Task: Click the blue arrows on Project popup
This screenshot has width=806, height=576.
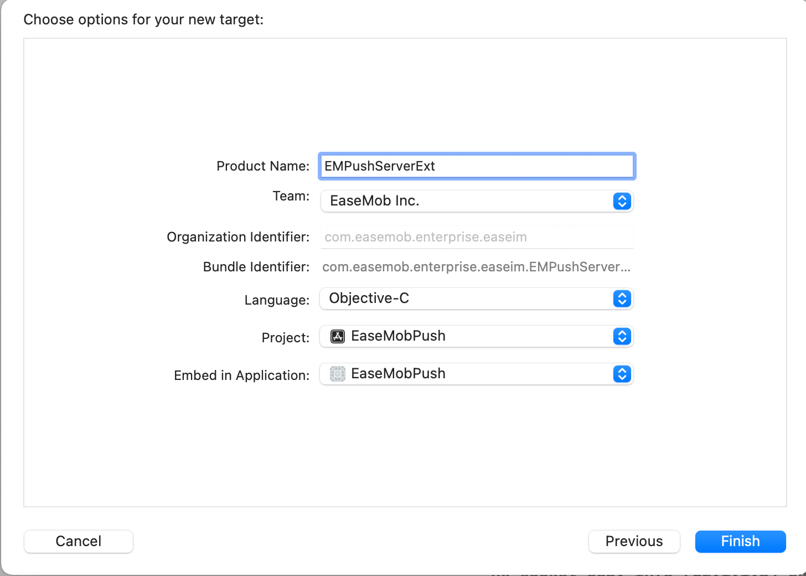Action: [622, 336]
